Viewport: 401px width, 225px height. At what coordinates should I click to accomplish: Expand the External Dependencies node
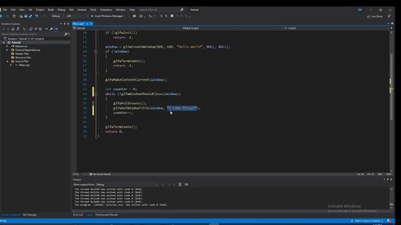click(7, 50)
